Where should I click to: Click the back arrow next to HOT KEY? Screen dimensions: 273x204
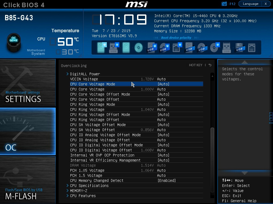(x=210, y=65)
